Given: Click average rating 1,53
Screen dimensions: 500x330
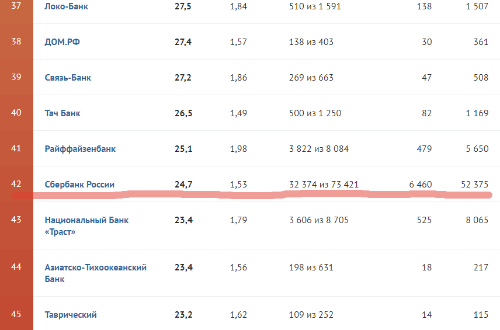Looking at the screenshot, I should [x=238, y=185].
